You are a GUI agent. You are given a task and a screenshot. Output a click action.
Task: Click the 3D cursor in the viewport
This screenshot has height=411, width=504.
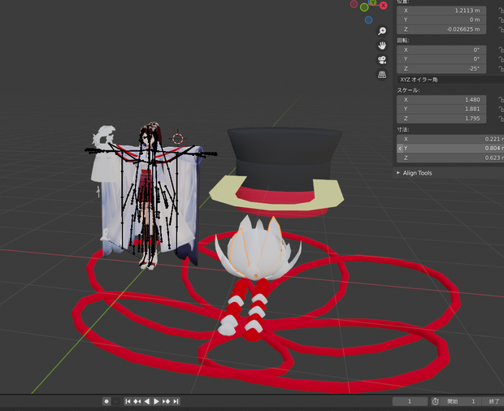point(178,139)
